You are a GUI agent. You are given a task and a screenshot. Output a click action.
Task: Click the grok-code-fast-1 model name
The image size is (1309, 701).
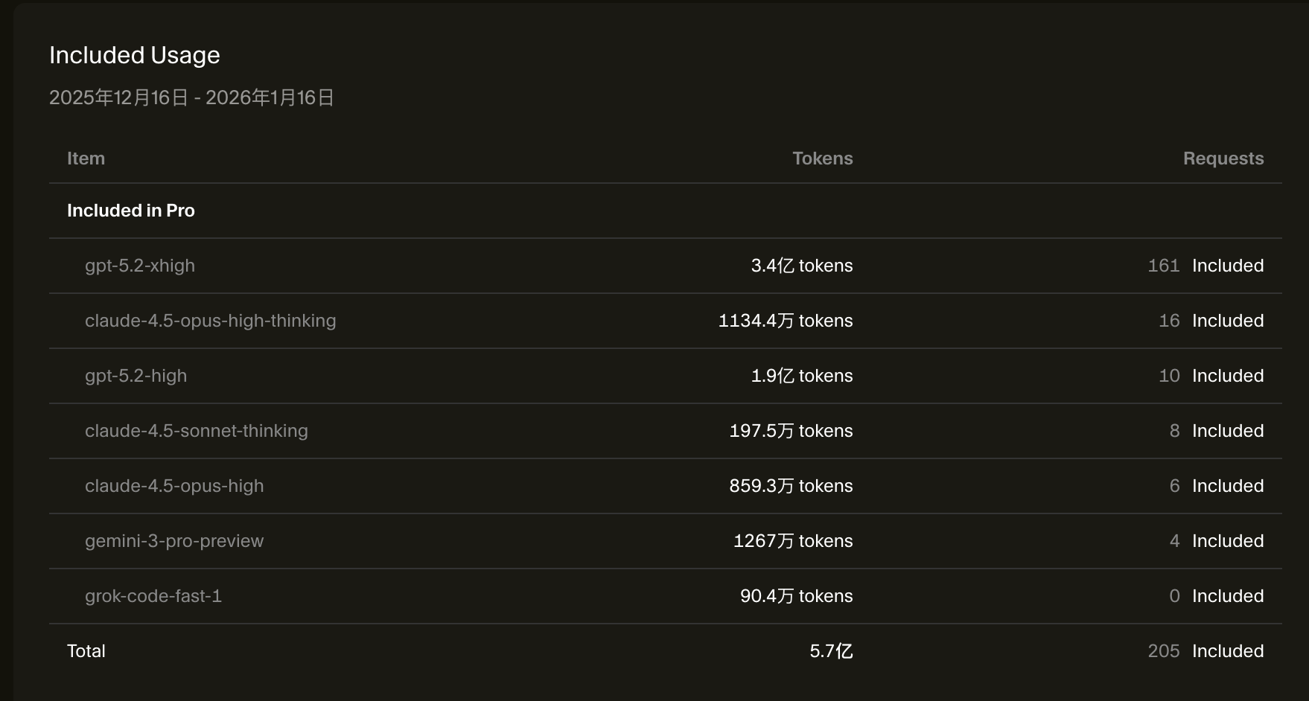pyautogui.click(x=153, y=596)
